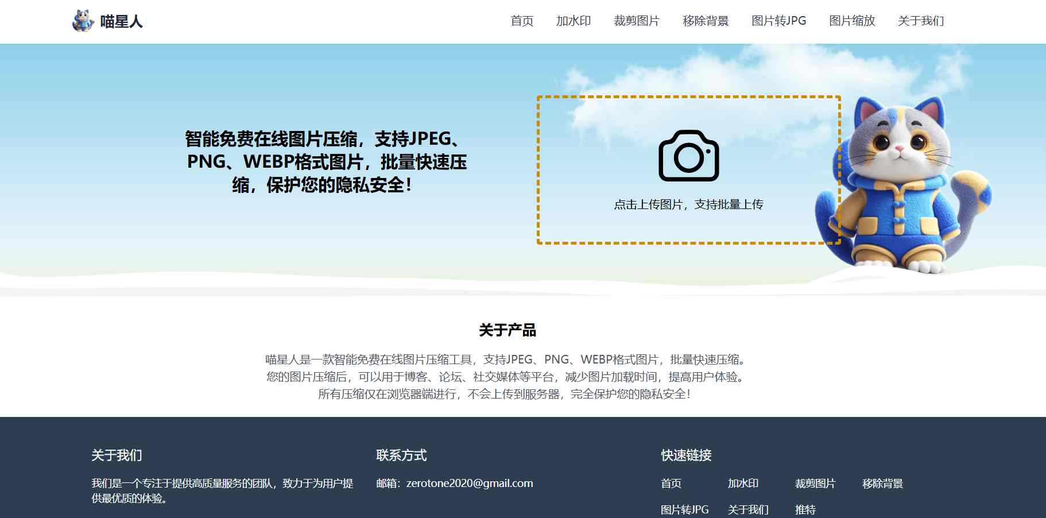Go to 移除背景 in the top navigation
The image size is (1046, 518).
pyautogui.click(x=705, y=21)
